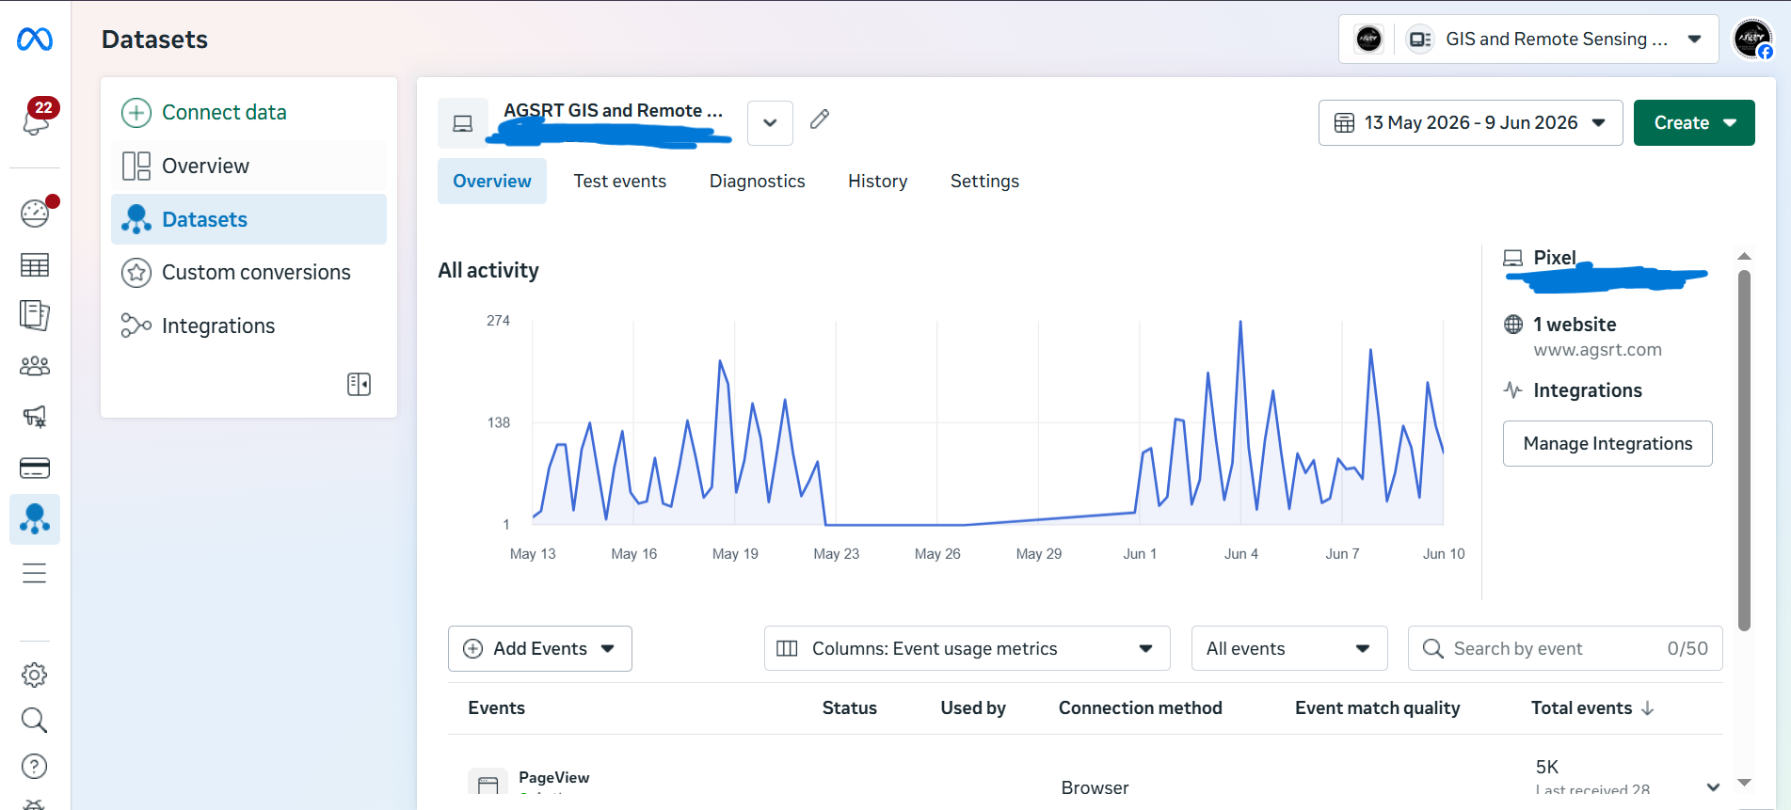Open Custom conversions in the side panel

[248, 272]
